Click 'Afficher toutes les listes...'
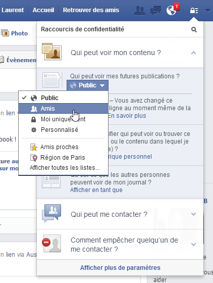 [65, 168]
